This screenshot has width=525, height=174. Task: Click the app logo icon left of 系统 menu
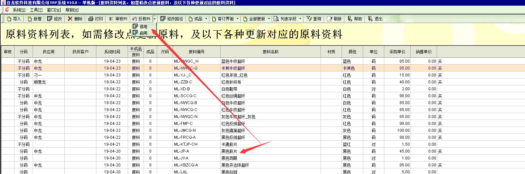coord(7,10)
